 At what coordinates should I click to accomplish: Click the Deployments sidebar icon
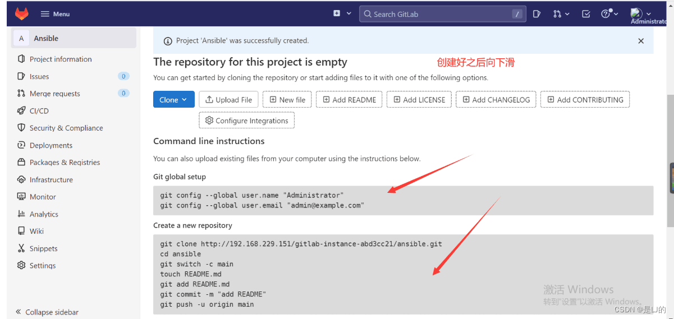pos(21,145)
